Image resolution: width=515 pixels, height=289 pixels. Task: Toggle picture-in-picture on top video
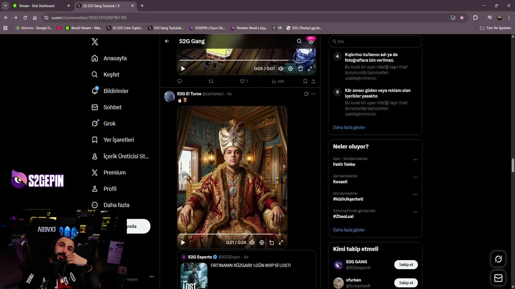point(300,69)
